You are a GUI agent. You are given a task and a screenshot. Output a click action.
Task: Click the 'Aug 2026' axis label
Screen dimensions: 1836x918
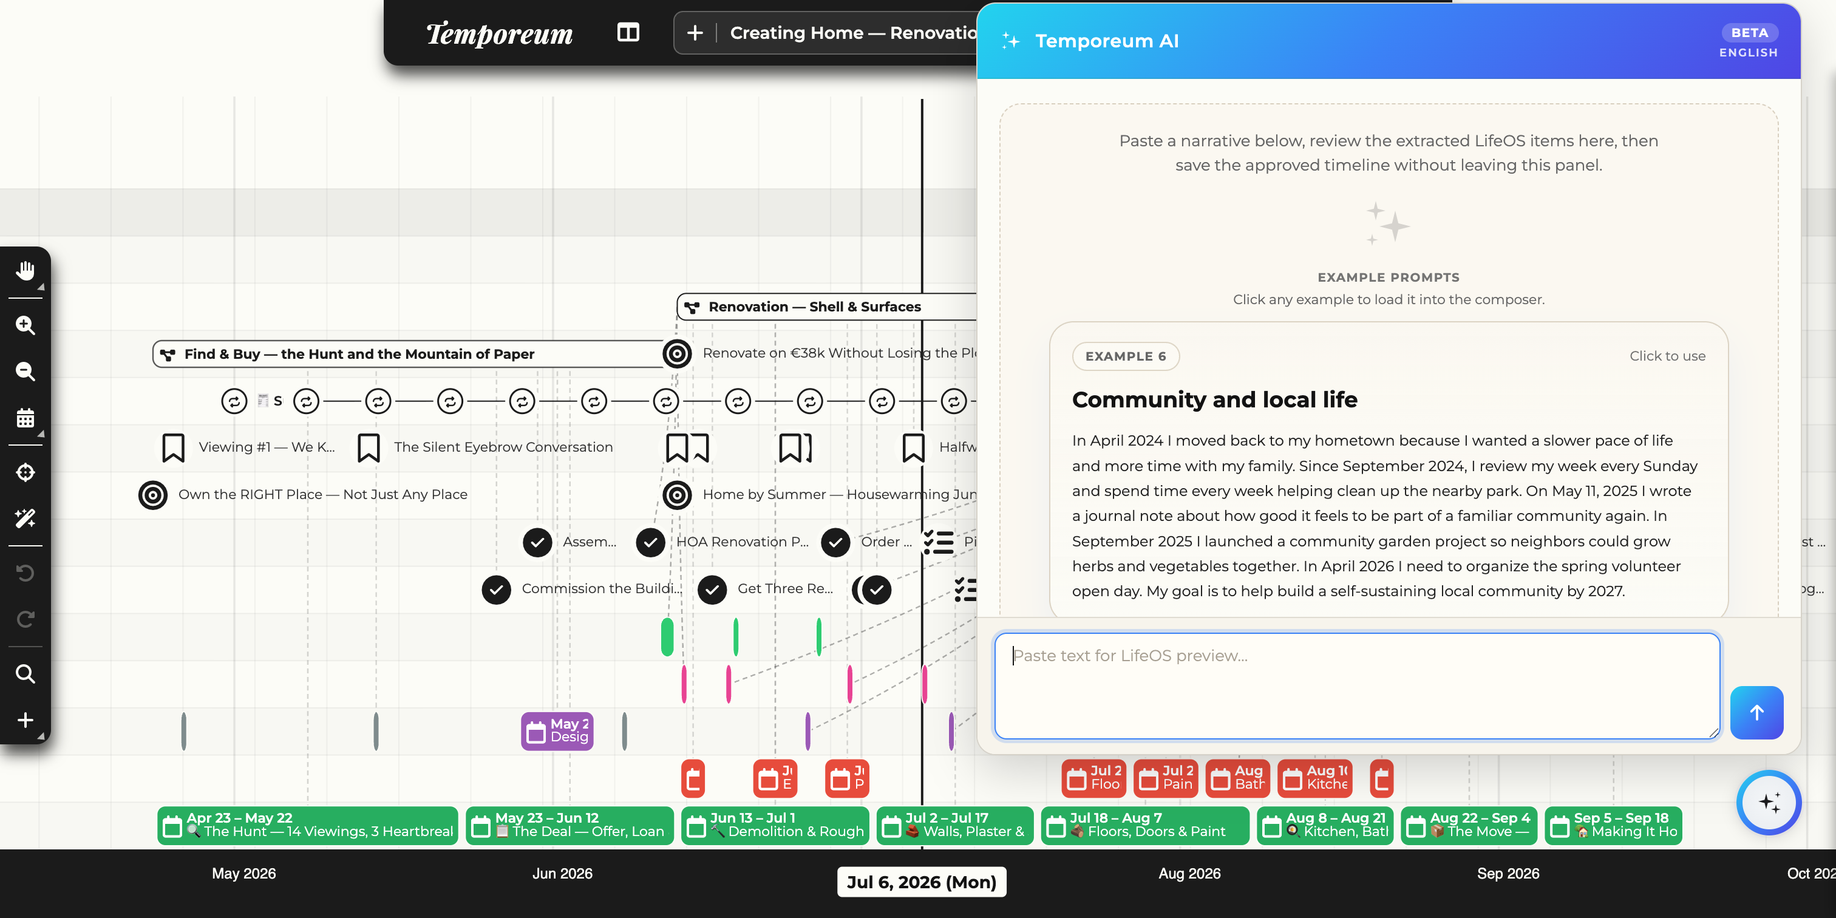coord(1189,873)
